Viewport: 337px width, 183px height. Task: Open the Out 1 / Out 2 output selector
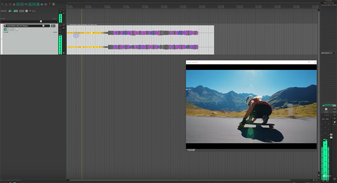tap(327, 53)
